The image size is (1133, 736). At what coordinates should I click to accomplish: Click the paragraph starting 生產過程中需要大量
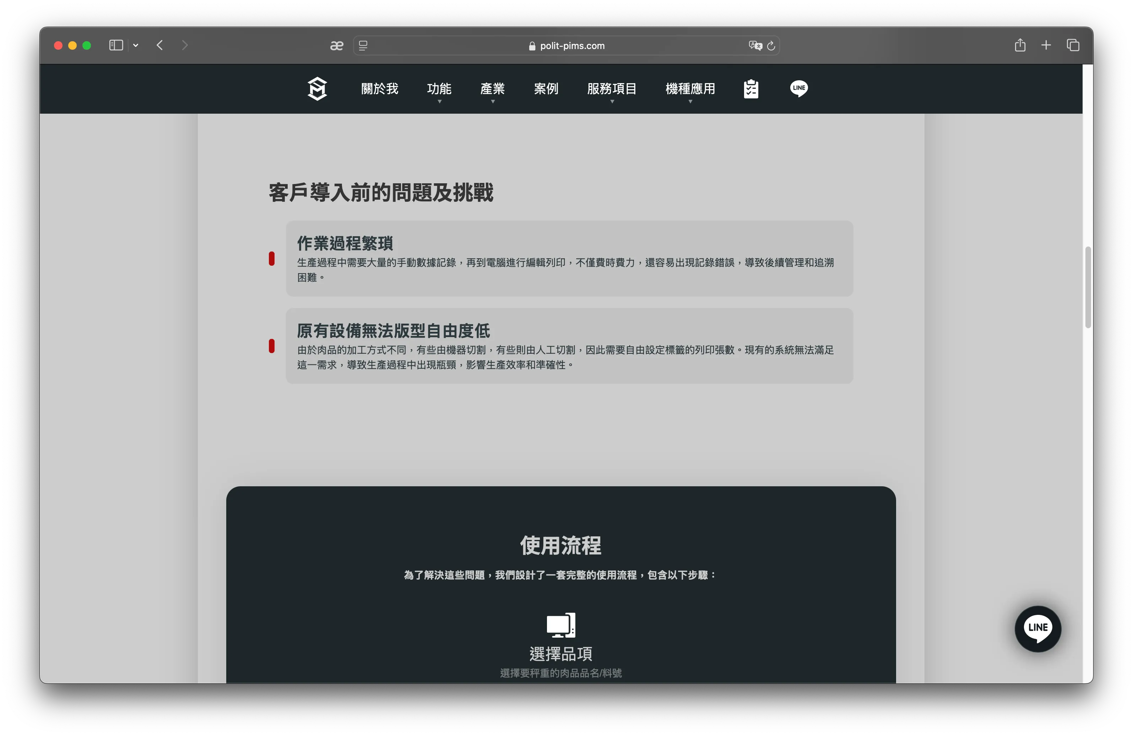[x=565, y=270]
